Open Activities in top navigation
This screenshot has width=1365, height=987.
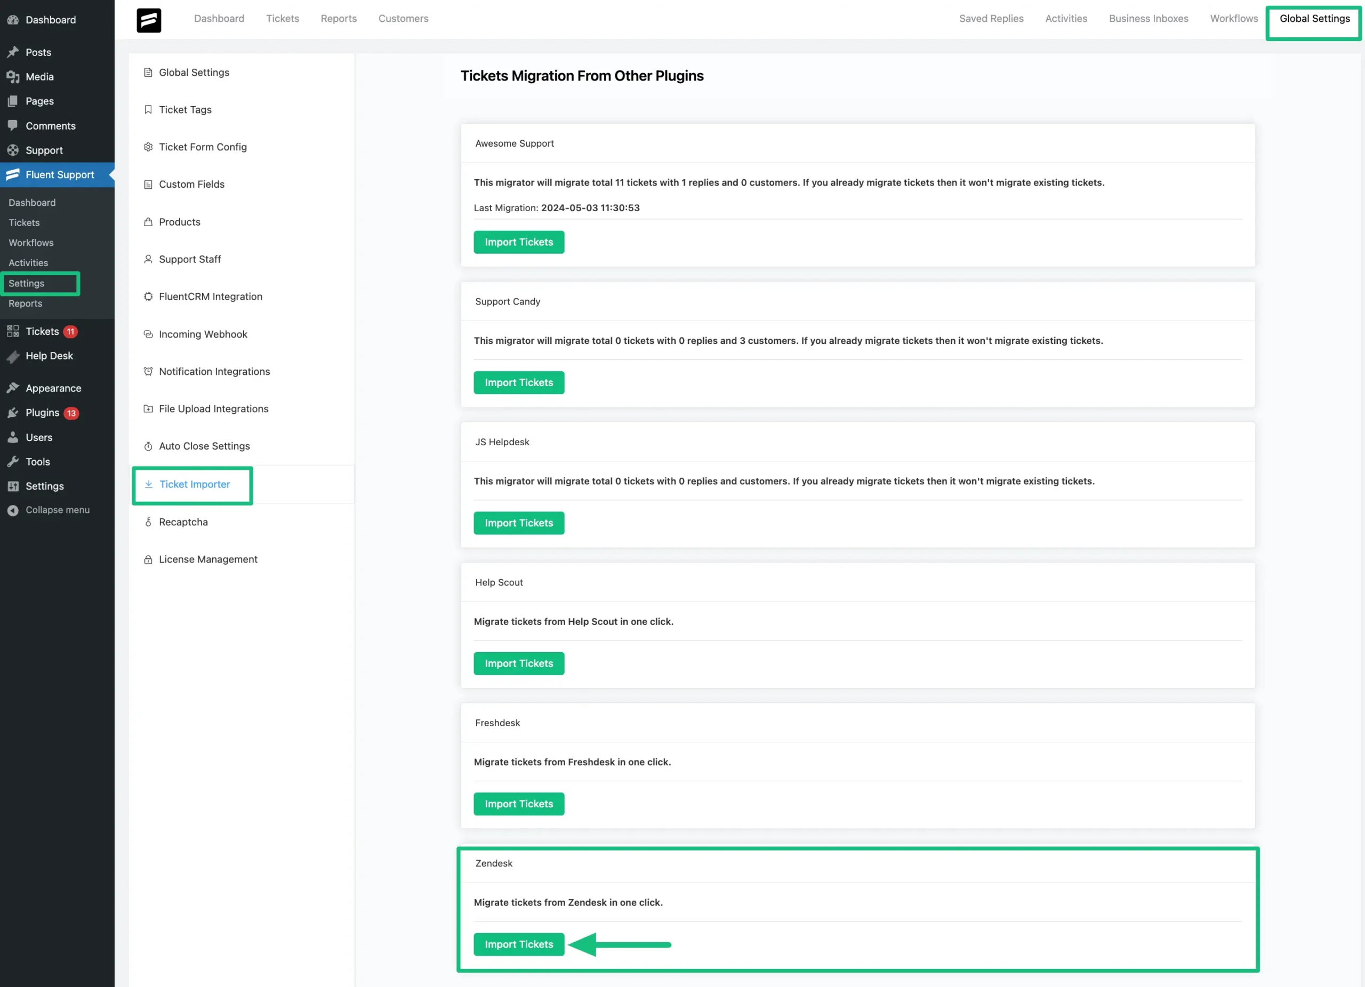[1066, 19]
